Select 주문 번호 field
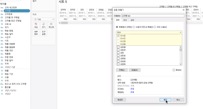203x109 pixels. 9,57
